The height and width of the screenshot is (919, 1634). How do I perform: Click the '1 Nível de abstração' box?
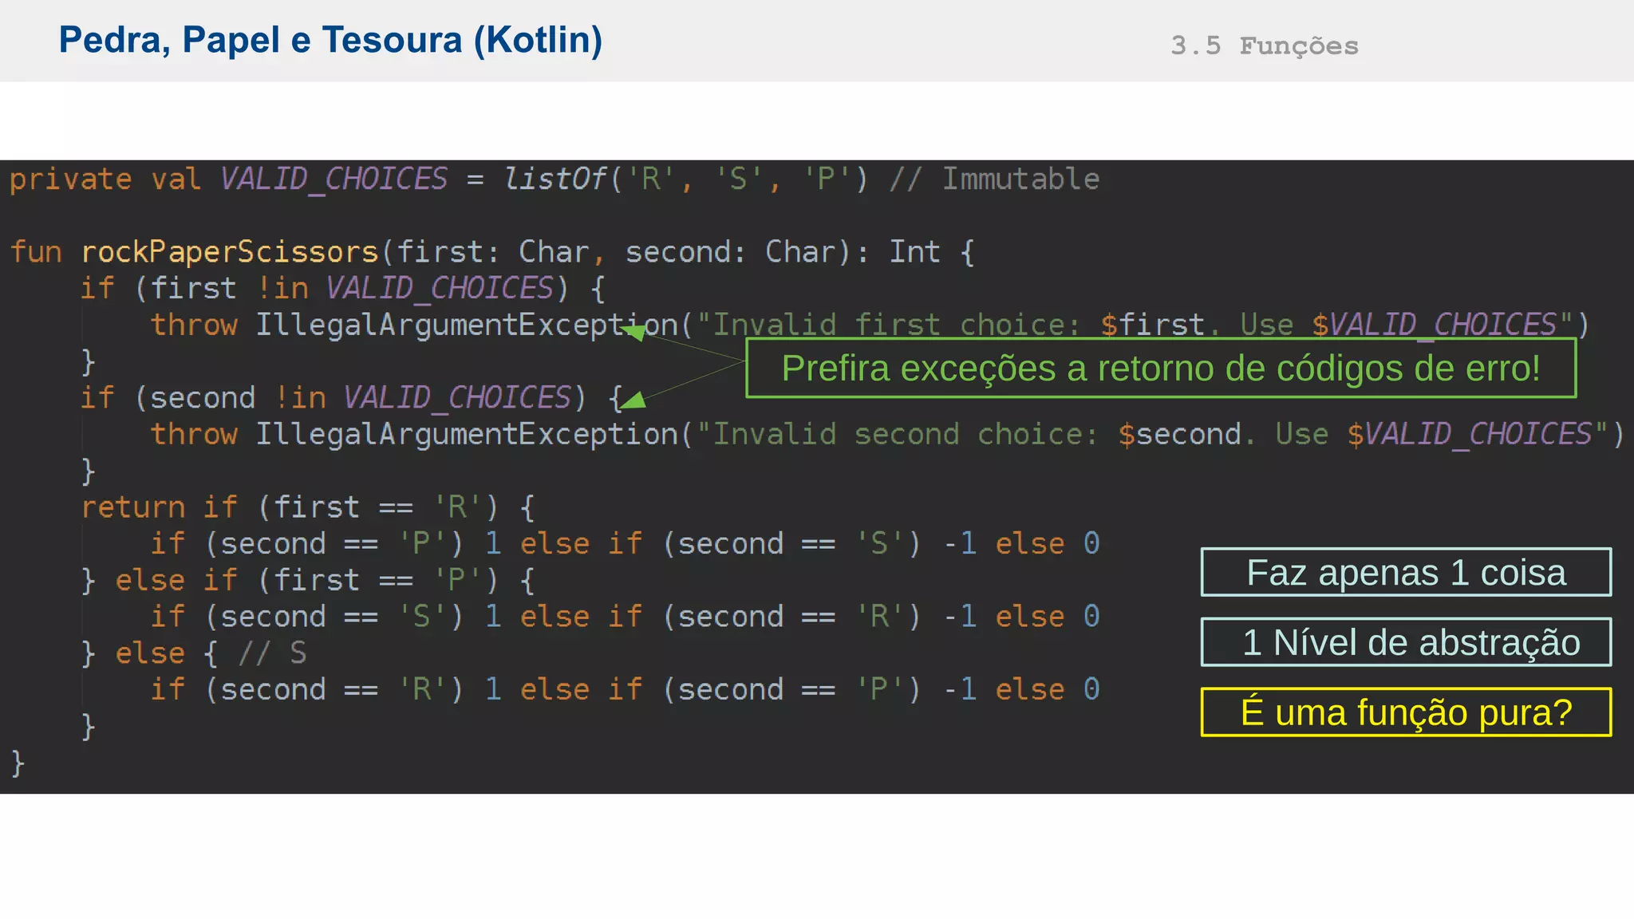[x=1406, y=642]
